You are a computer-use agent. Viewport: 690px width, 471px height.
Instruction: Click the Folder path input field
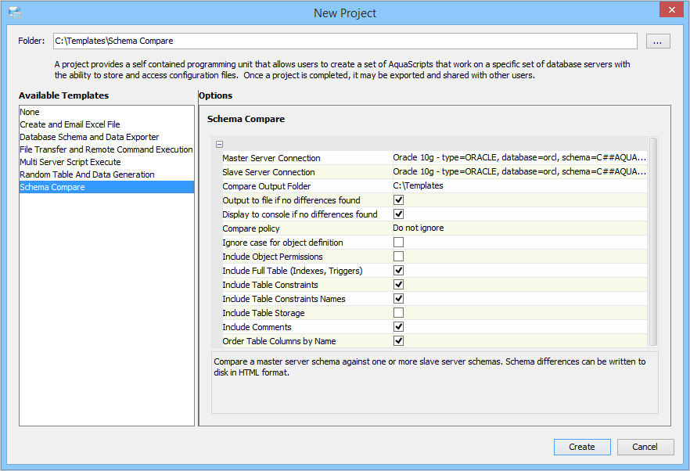[344, 41]
